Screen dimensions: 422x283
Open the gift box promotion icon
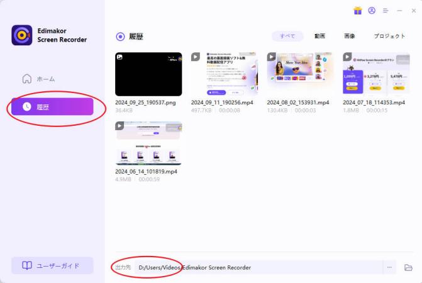pyautogui.click(x=358, y=11)
